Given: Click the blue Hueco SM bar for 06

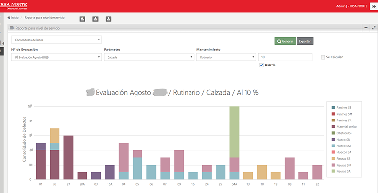Looking at the screenshot, I should [x=151, y=172].
